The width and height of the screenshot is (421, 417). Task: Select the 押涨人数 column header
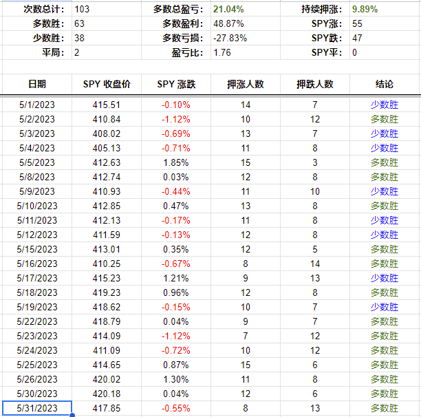pyautogui.click(x=246, y=84)
